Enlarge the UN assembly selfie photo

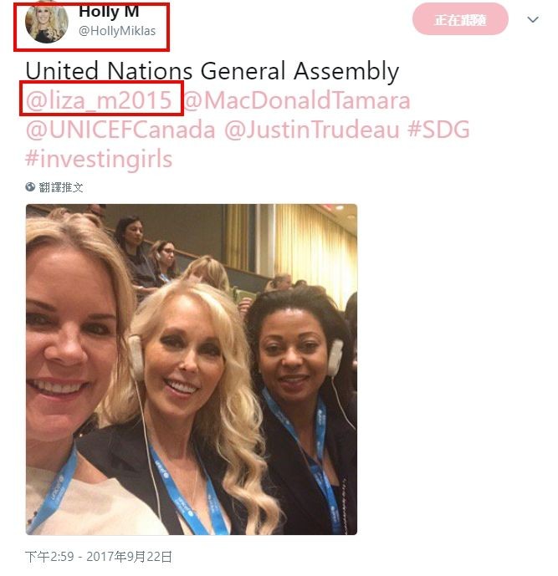(x=192, y=370)
